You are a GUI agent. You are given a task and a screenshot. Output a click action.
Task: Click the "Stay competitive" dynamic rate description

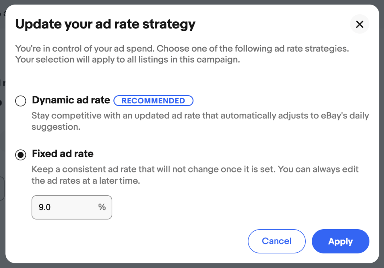click(x=200, y=116)
